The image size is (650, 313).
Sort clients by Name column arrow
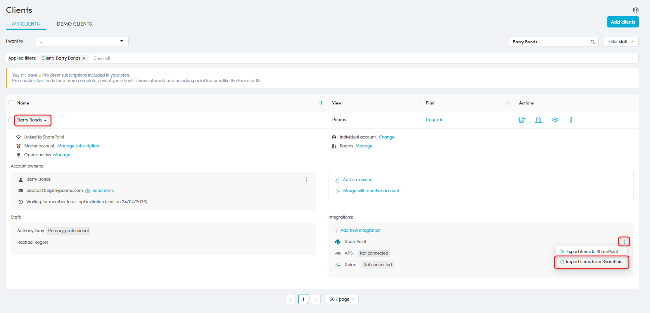[x=321, y=103]
